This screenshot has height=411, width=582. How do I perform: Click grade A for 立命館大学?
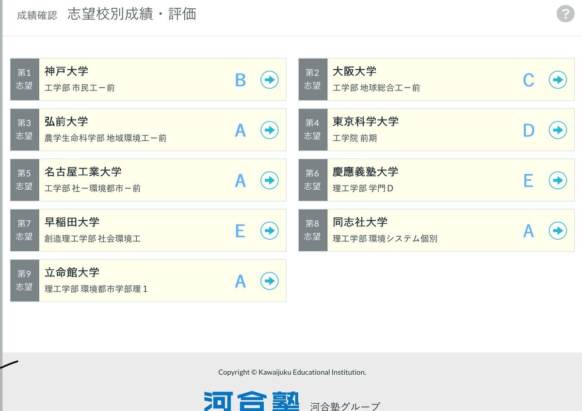[x=240, y=282]
